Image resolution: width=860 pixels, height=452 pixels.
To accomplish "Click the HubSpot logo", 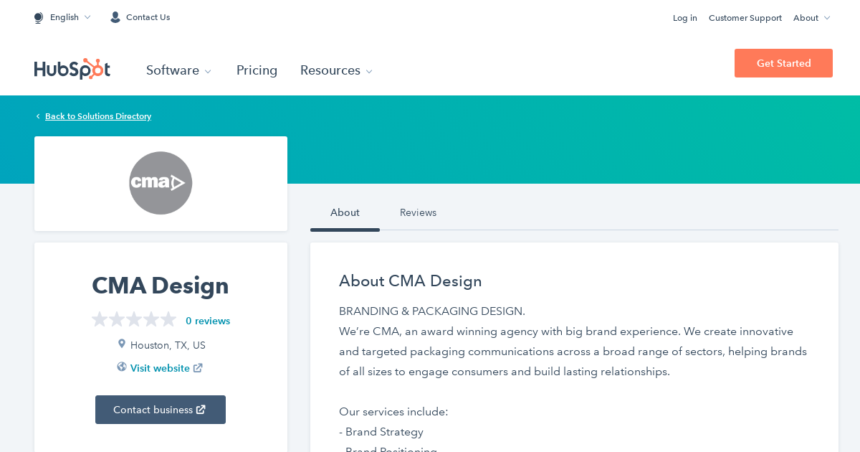I will point(72,69).
